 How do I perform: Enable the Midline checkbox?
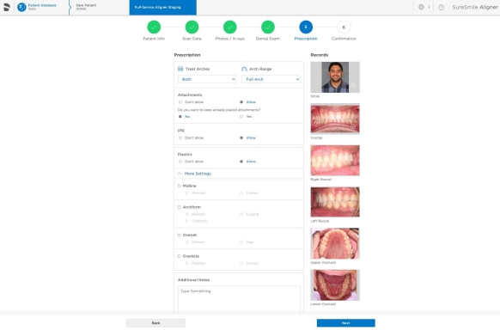coord(180,186)
